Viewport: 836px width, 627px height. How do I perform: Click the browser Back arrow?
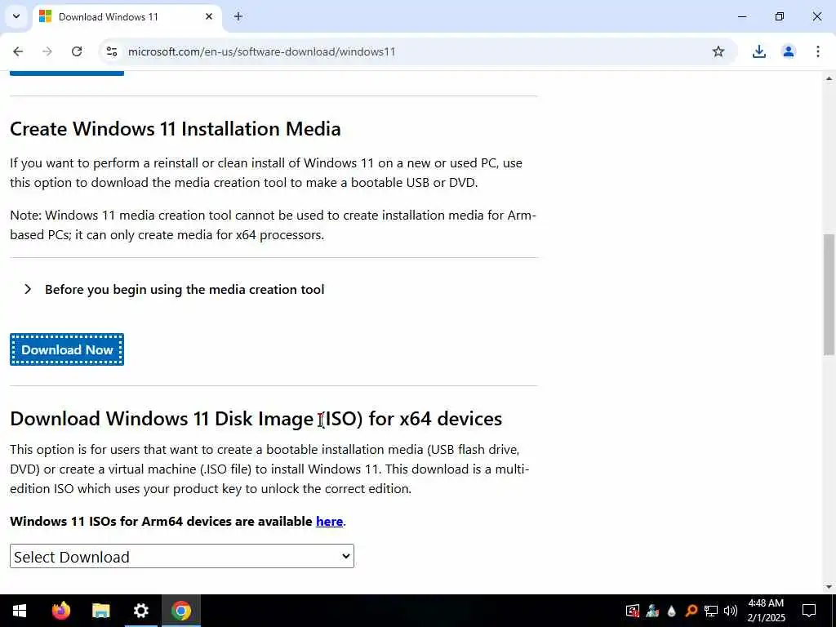pos(18,51)
